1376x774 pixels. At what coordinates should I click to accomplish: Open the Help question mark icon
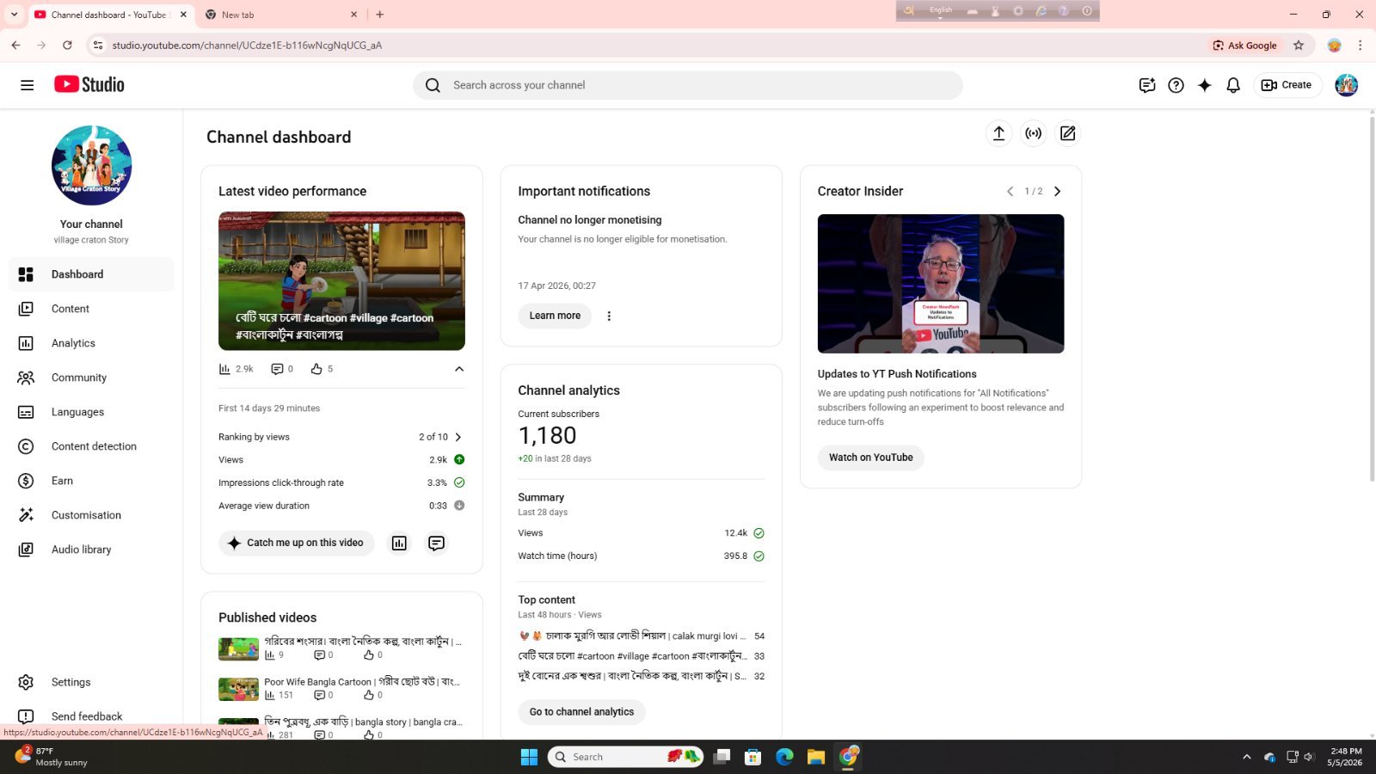click(x=1176, y=85)
